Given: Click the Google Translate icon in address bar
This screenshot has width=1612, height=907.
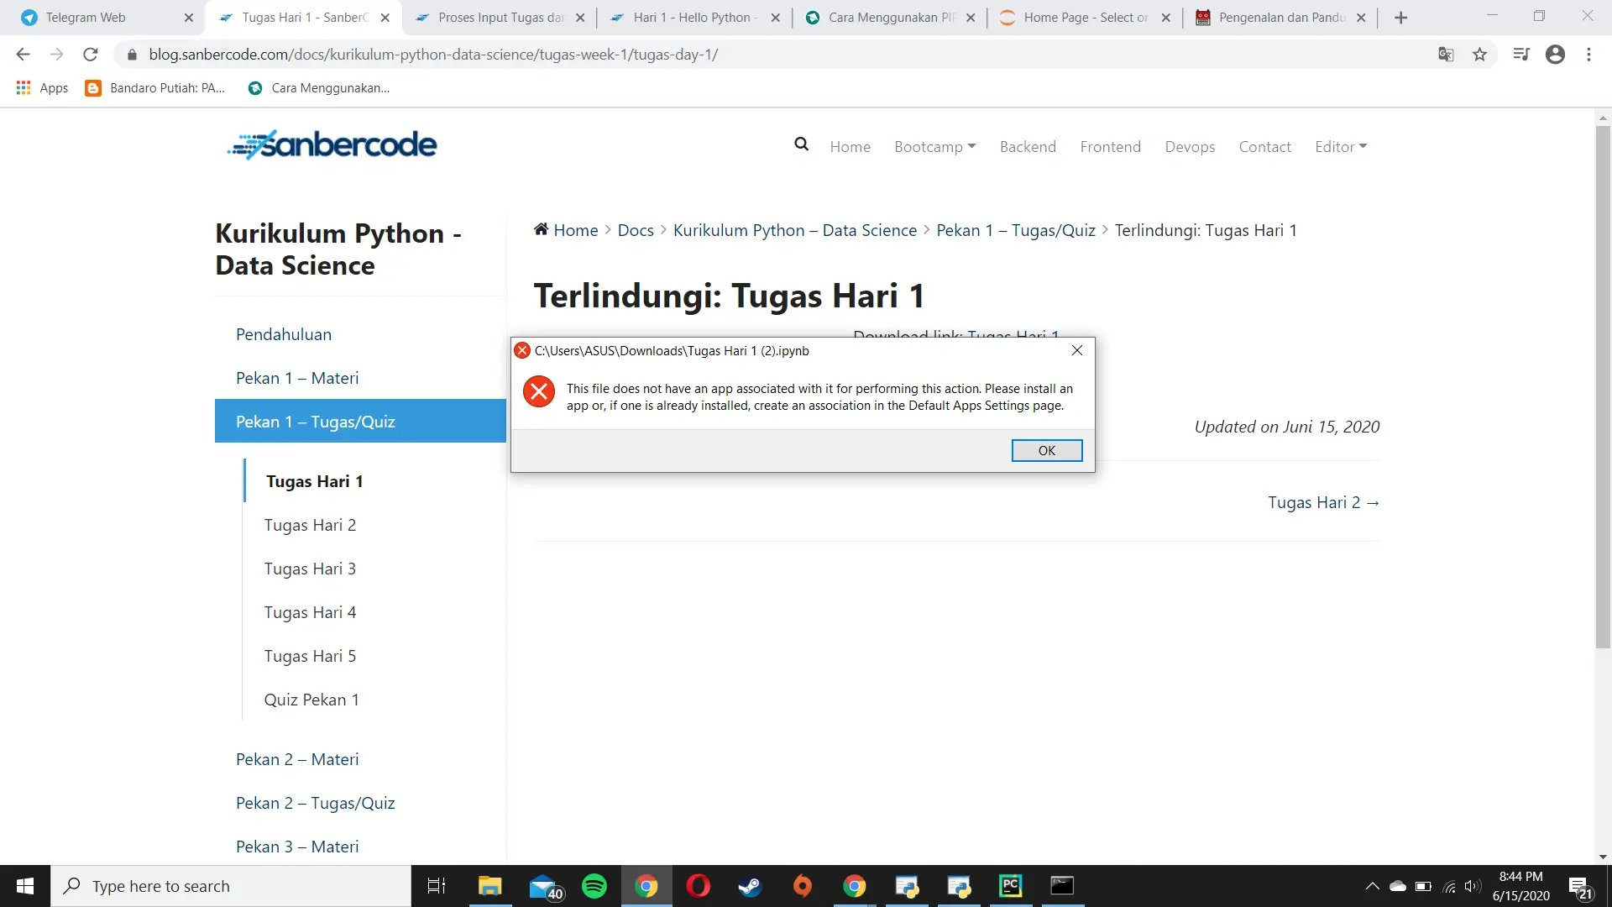Looking at the screenshot, I should coord(1445,55).
